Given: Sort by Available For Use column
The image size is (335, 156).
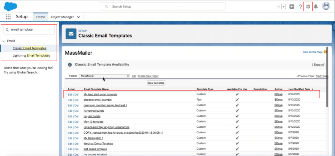Looking at the screenshot, I should point(237,89).
